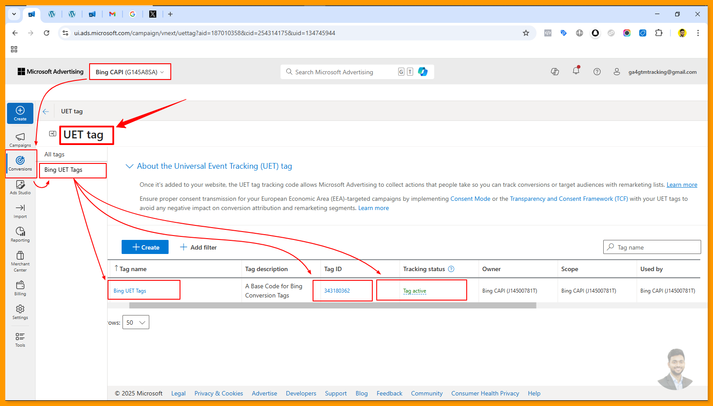Click the Conversions sidebar icon
This screenshot has width=713, height=406.
(20, 163)
